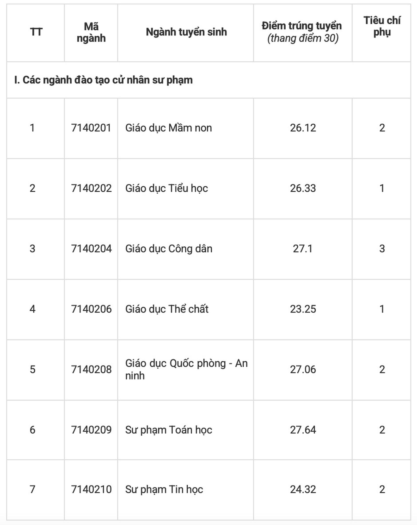
Task: Click the 'Tiêu chí phụ' column header
Action: click(382, 26)
